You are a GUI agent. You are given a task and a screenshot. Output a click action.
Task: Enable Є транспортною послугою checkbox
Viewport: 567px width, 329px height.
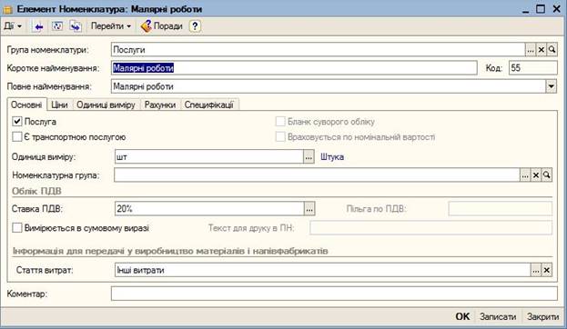17,137
